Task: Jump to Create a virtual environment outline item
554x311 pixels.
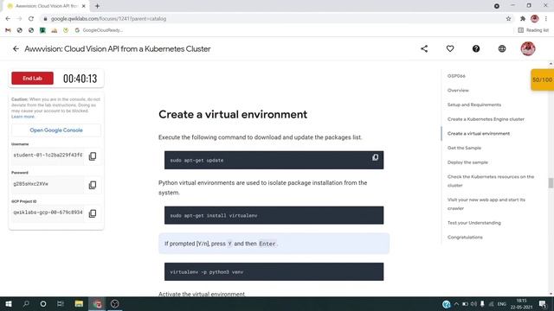Action: 479,134
